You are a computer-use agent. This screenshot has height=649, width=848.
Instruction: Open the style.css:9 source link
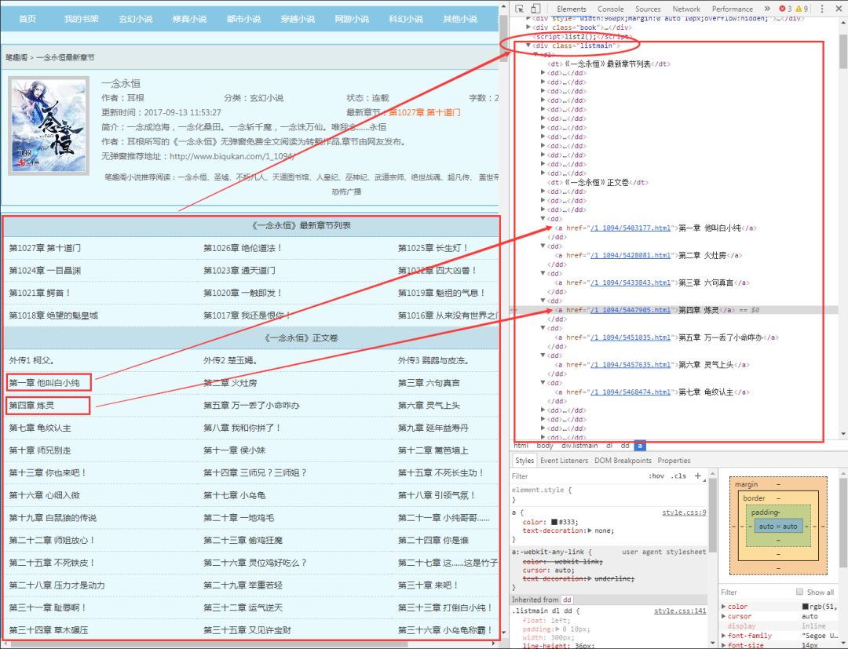click(x=684, y=512)
